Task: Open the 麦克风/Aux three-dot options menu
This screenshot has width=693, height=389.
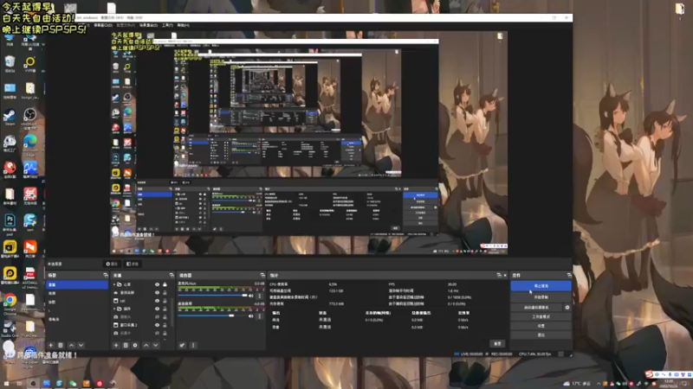Action: pyautogui.click(x=260, y=296)
